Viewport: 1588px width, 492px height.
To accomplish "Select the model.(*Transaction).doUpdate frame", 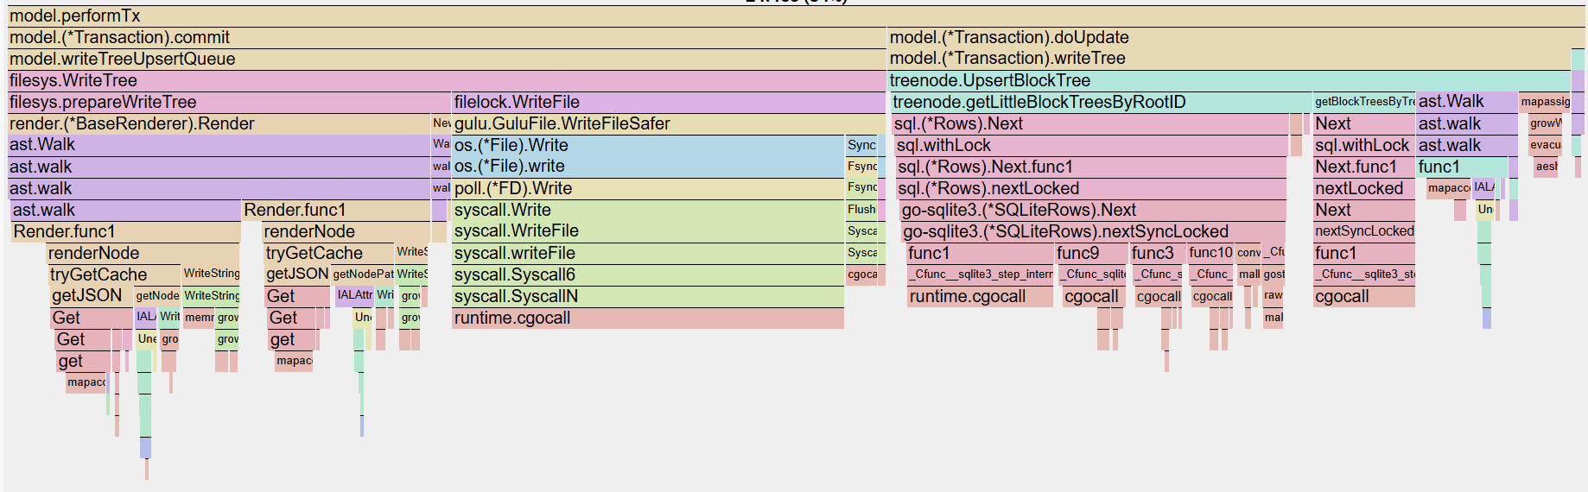I will click(1236, 38).
